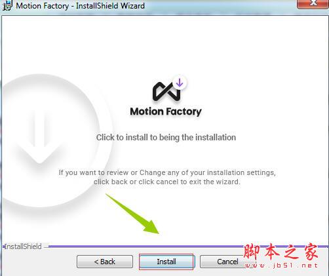Click the Motion Factory infinity logo

tap(166, 92)
